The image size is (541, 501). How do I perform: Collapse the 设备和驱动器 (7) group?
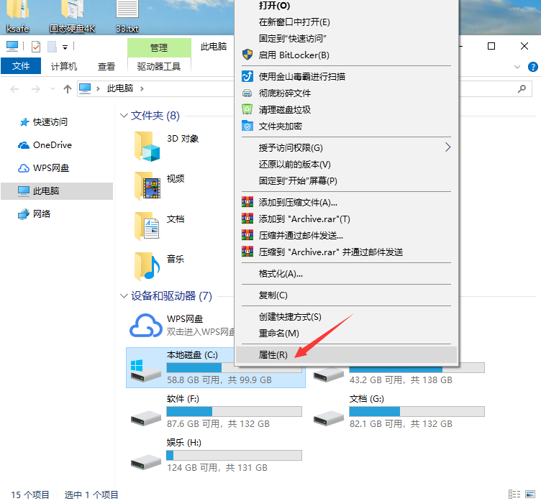point(123,296)
